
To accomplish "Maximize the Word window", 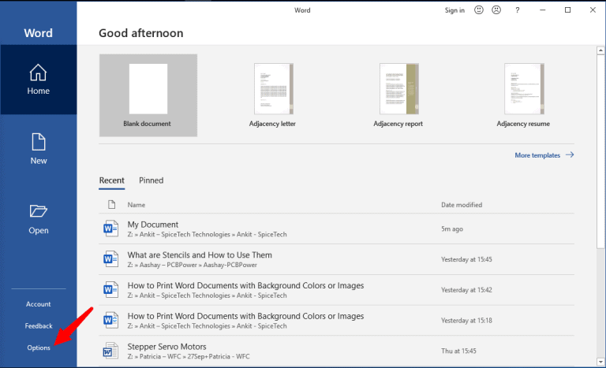I will (568, 10).
